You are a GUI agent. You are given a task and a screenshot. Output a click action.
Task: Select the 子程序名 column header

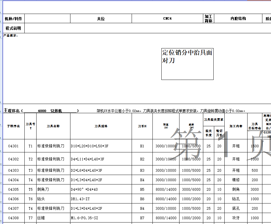click(14, 126)
